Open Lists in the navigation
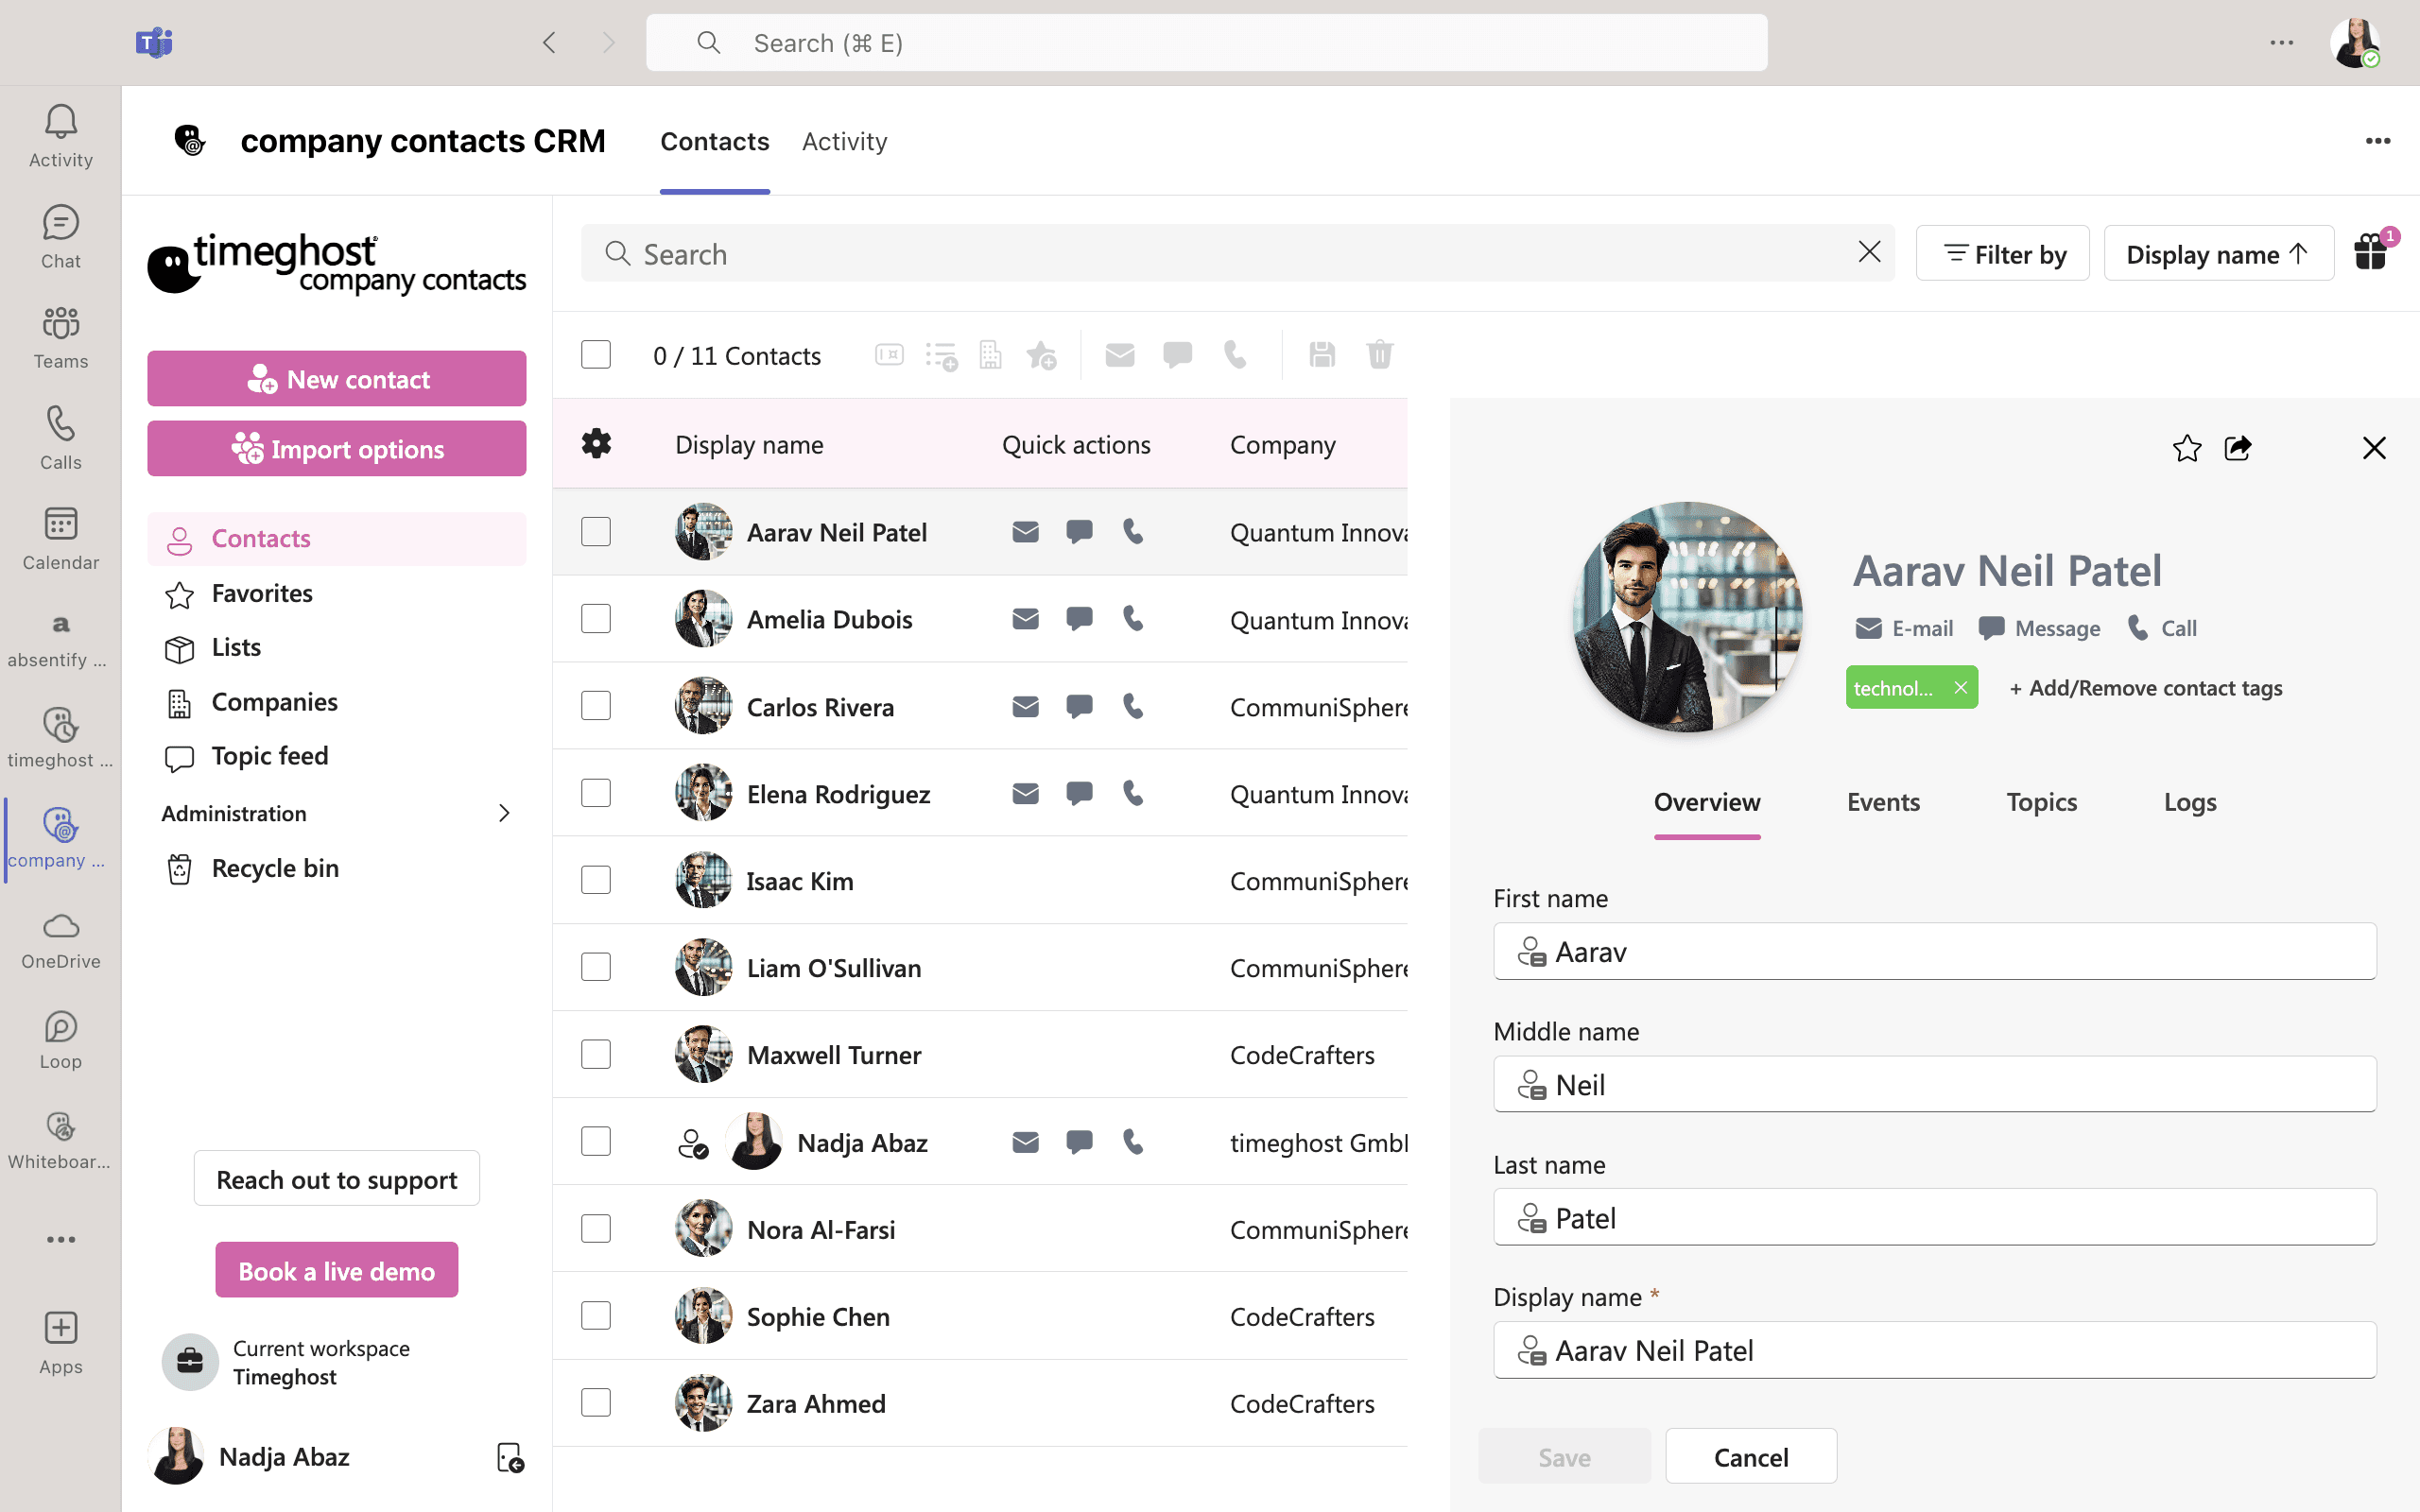2420x1512 pixels. click(337, 648)
